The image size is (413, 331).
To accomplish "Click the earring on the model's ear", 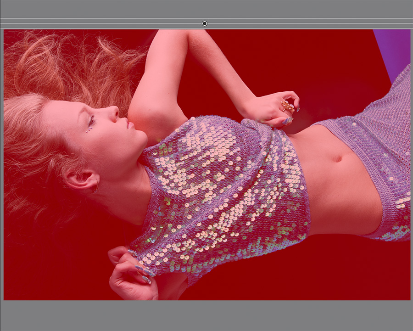I will click(x=95, y=189).
